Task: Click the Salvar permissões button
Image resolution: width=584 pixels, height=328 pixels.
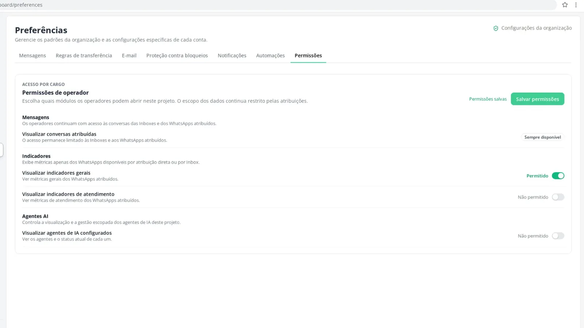Action: (537, 99)
